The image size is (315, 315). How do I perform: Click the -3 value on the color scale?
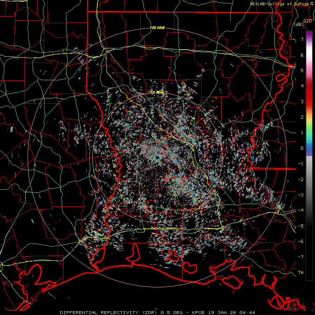(301, 195)
